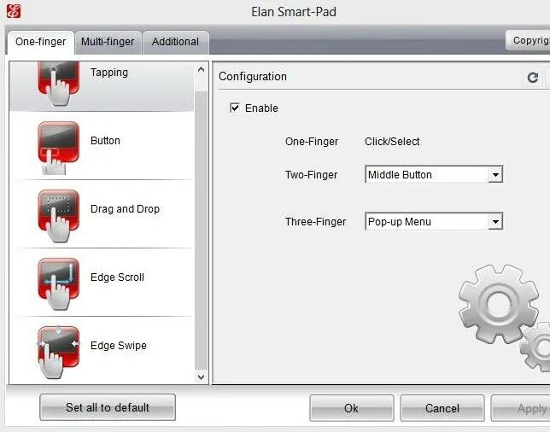This screenshot has width=550, height=432.
Task: Click the Copyright button
Action: coord(528,41)
